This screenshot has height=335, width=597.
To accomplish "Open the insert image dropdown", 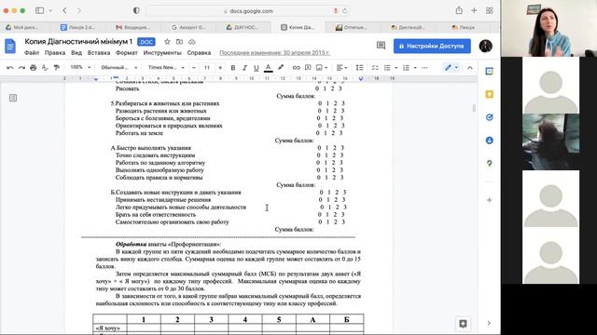I will pos(322,68).
